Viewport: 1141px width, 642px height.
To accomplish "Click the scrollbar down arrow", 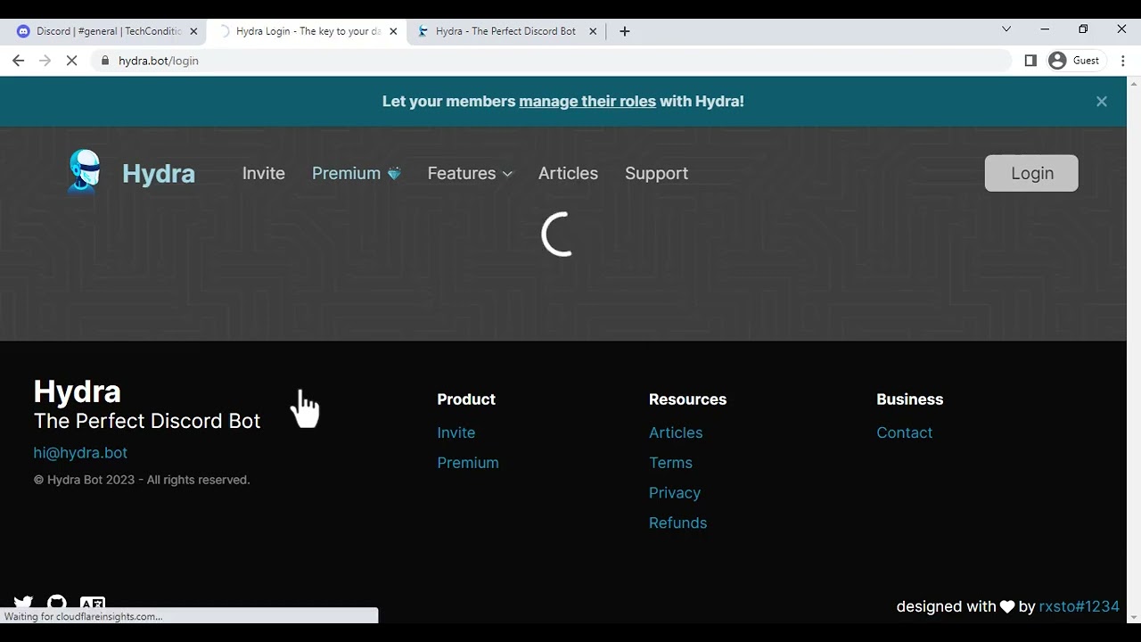I will point(1134,616).
